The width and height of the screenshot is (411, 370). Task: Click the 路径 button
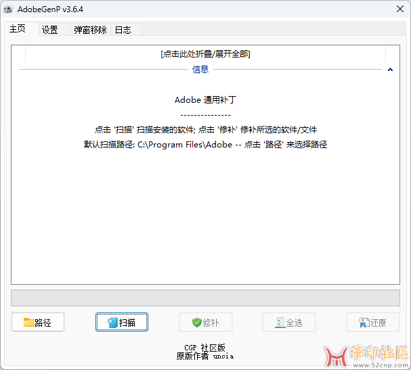coord(38,322)
